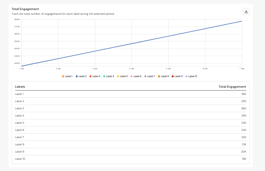The width and height of the screenshot is (265, 171).
Task: Select the Label 9 table row name
Action: point(19,152)
